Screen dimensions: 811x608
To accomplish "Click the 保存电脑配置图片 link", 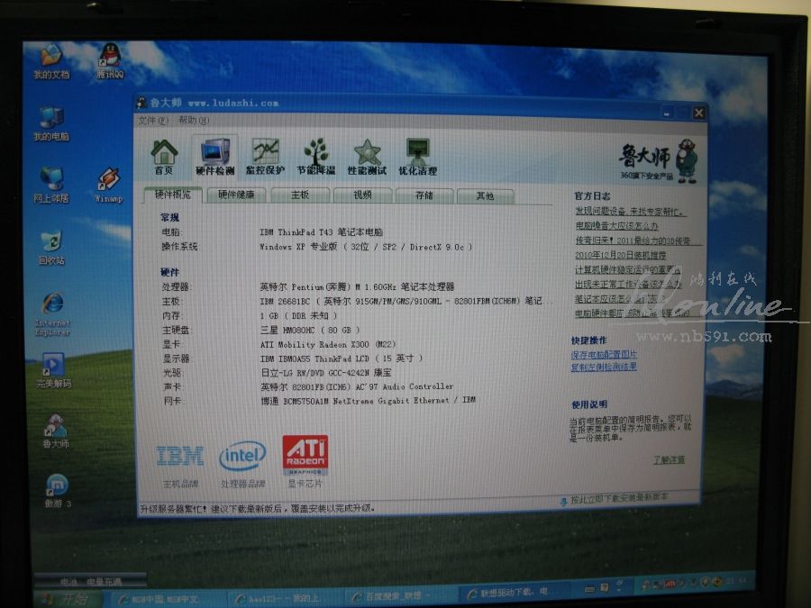I will pyautogui.click(x=603, y=355).
